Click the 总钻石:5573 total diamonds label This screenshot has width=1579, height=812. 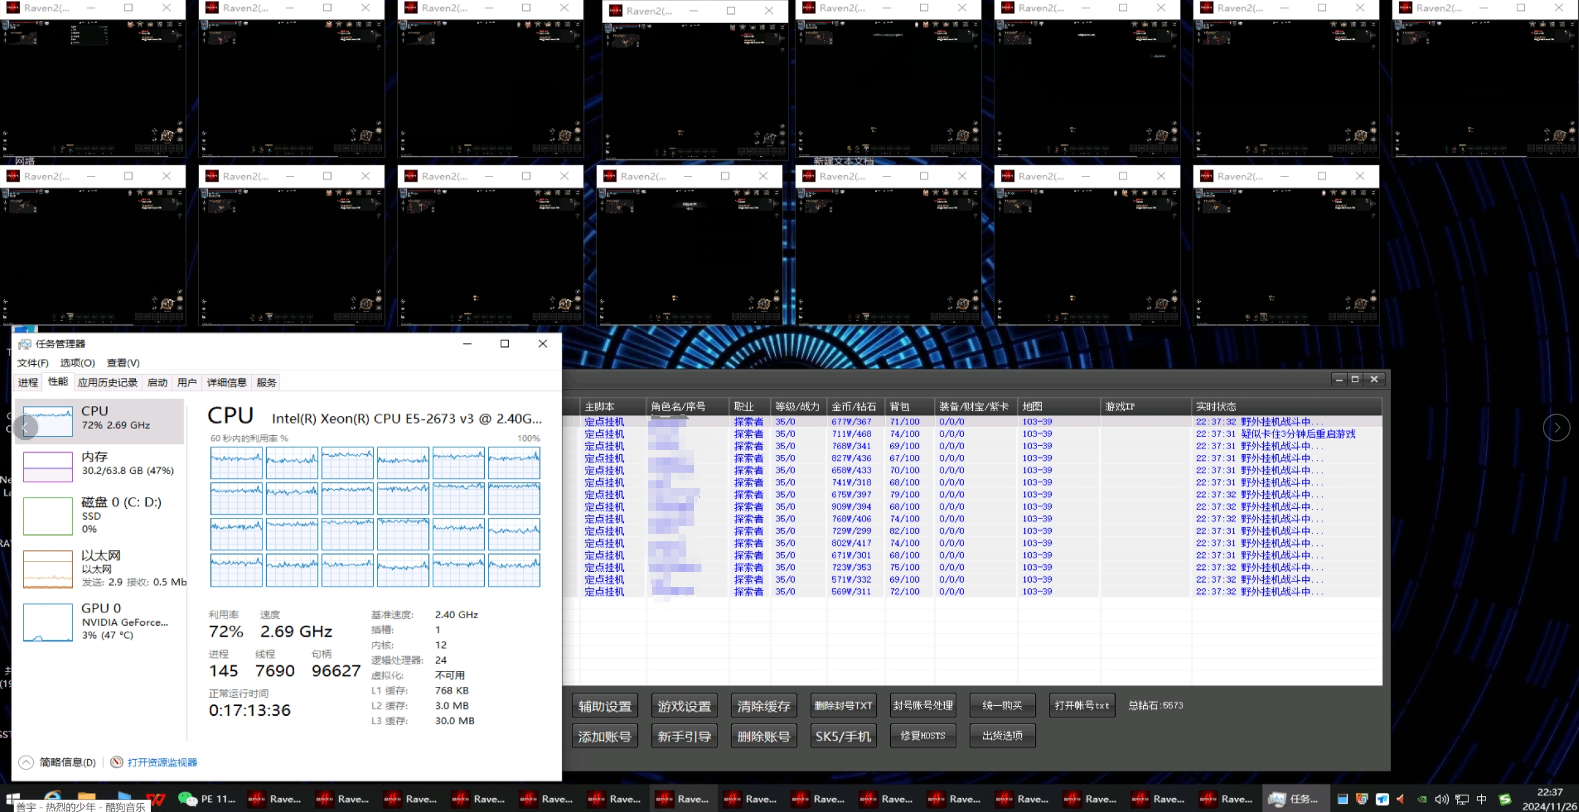pos(1156,705)
